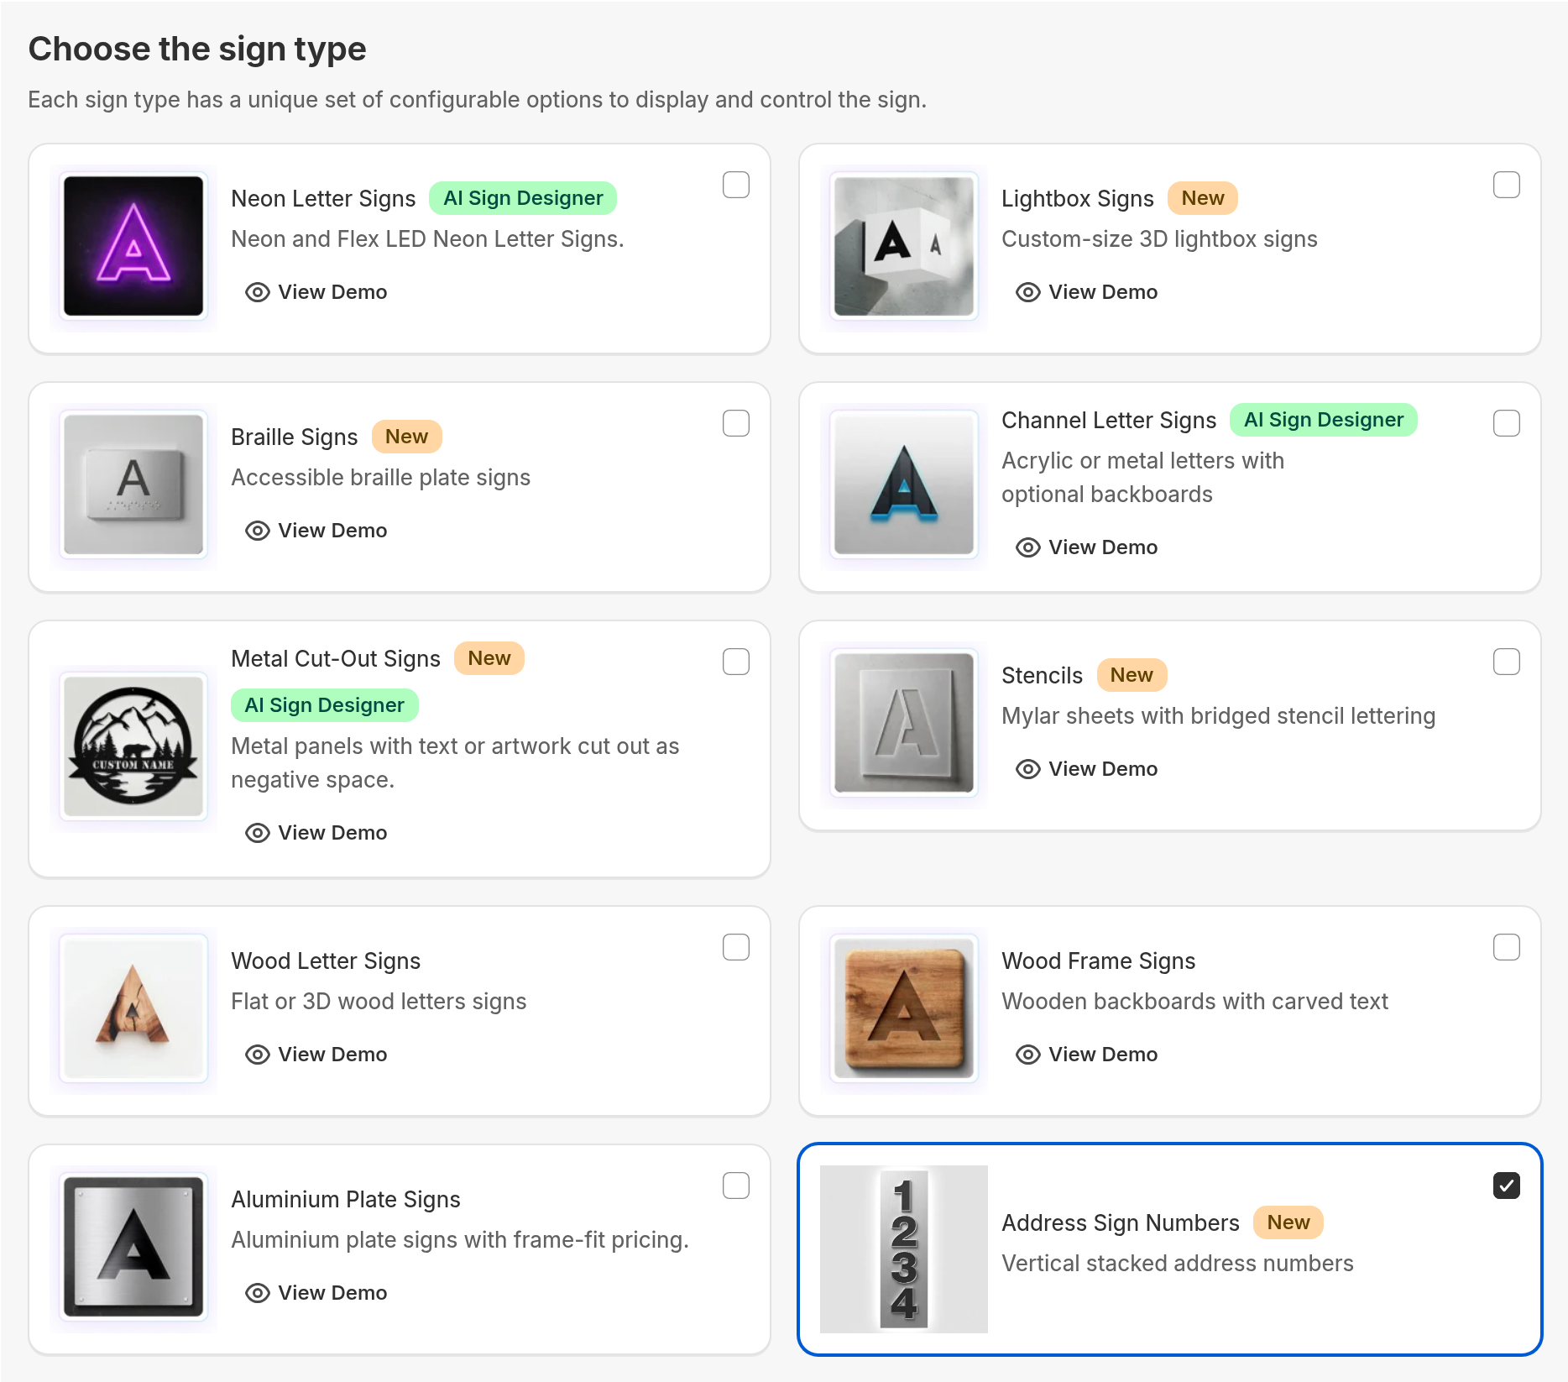Check the Wood Letter Signs checkbox

[x=736, y=947]
